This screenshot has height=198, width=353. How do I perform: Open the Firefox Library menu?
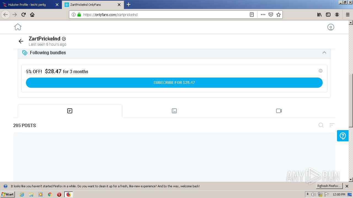point(319,15)
